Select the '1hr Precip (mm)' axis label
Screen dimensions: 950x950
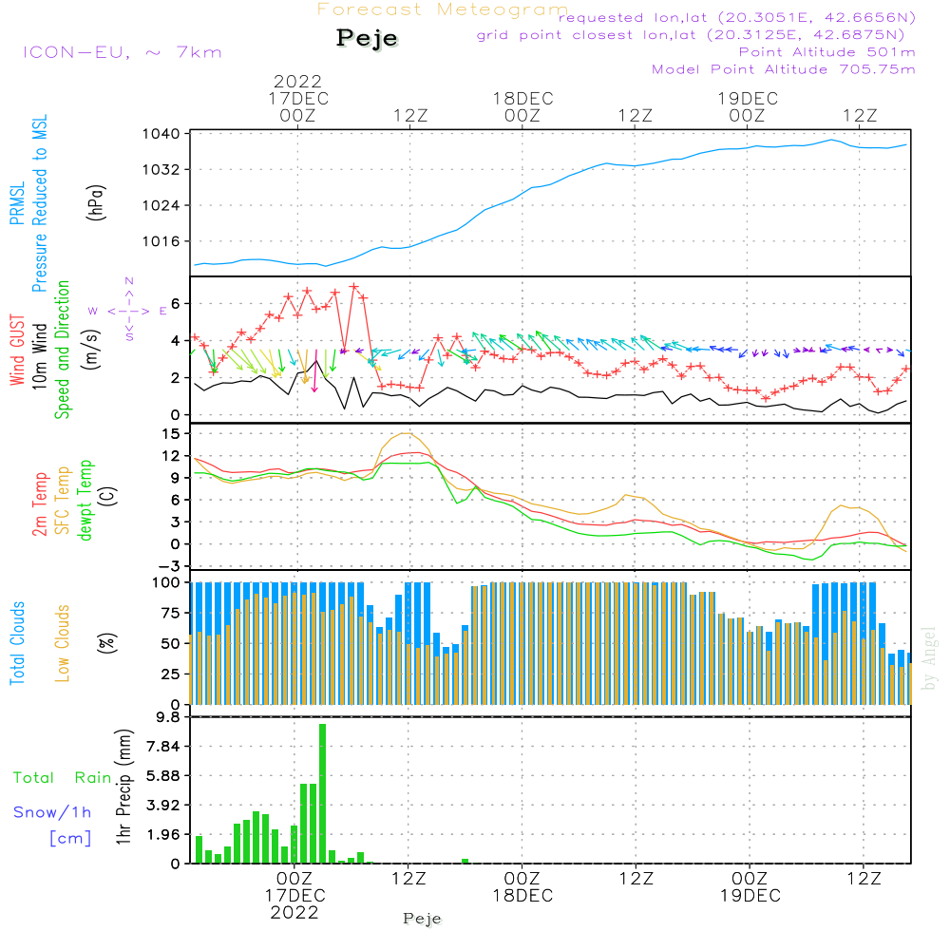tap(123, 787)
